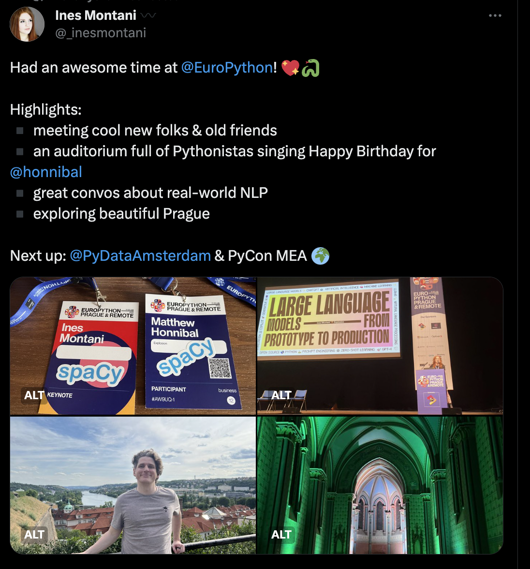Click the Ines Montani display name
Viewport: 530px width, 569px height.
96,15
